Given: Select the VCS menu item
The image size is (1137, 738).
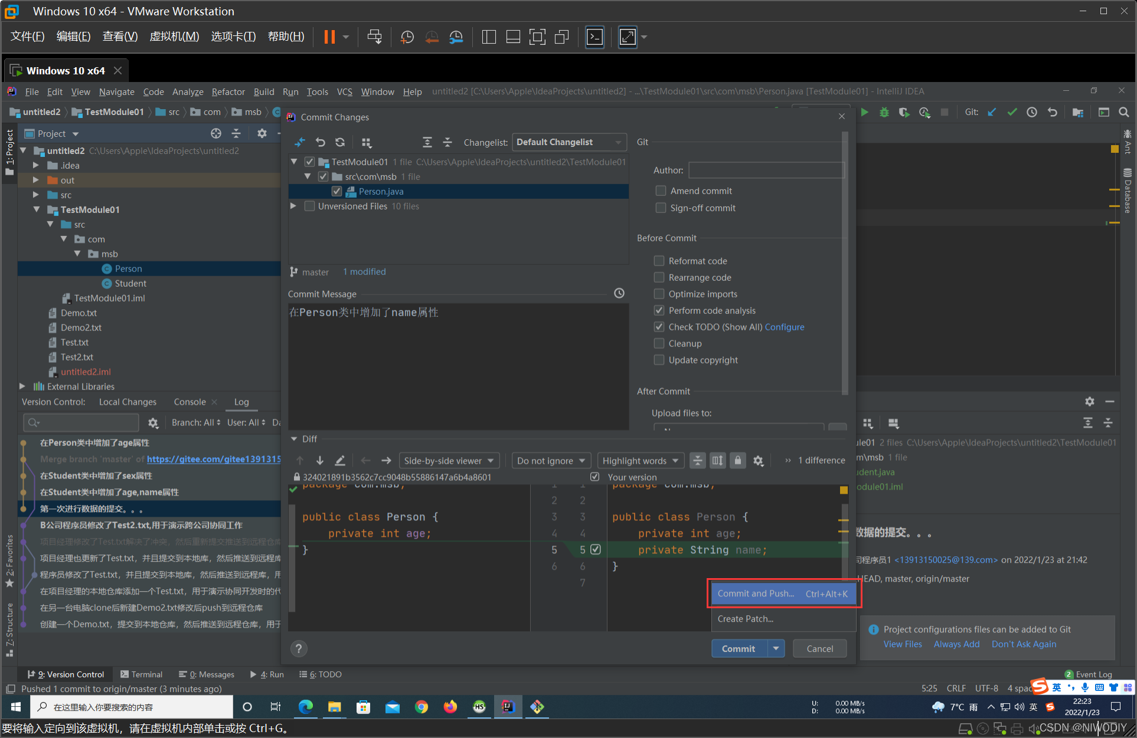Looking at the screenshot, I should (x=344, y=91).
